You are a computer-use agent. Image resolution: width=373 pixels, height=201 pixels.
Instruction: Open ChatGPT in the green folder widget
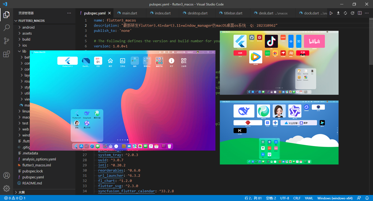[263, 142]
